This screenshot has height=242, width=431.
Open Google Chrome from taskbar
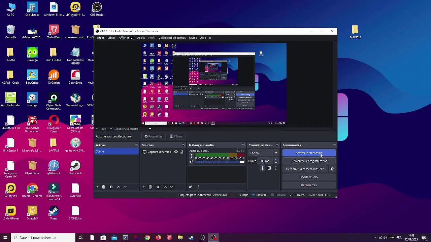(147, 238)
